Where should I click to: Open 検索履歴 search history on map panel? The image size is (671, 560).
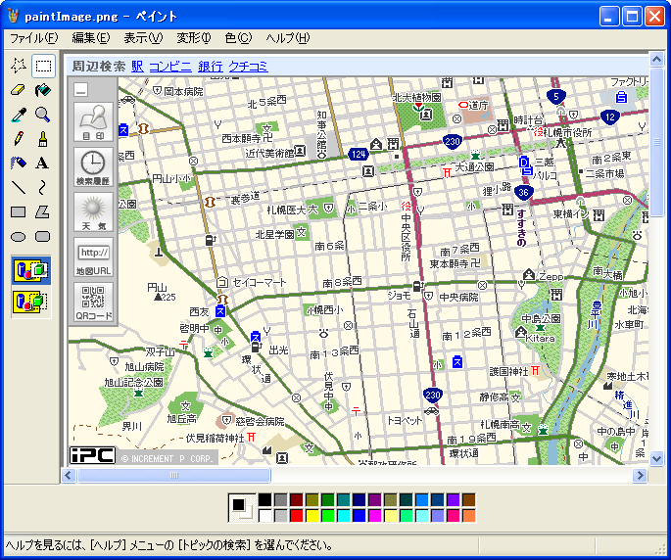(93, 167)
